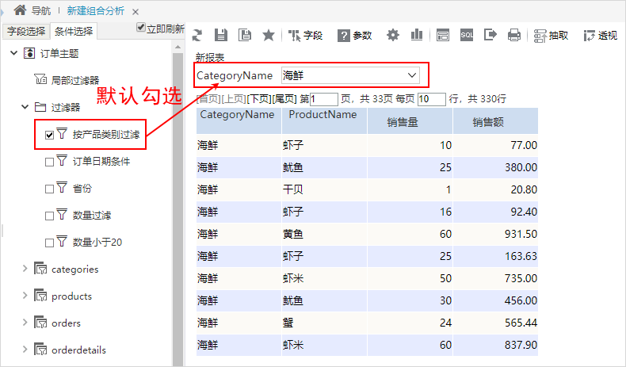The image size is (626, 367).
Task: Collapse the 订单主题 tree node
Action: tap(14, 53)
